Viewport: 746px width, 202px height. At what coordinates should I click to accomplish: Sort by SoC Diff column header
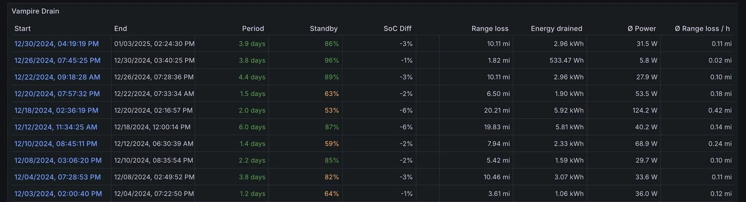point(397,29)
